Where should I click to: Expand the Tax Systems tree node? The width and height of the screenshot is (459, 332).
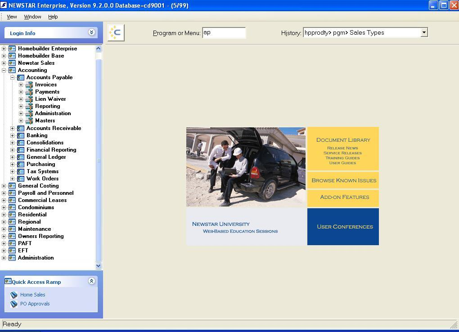pyautogui.click(x=12, y=171)
